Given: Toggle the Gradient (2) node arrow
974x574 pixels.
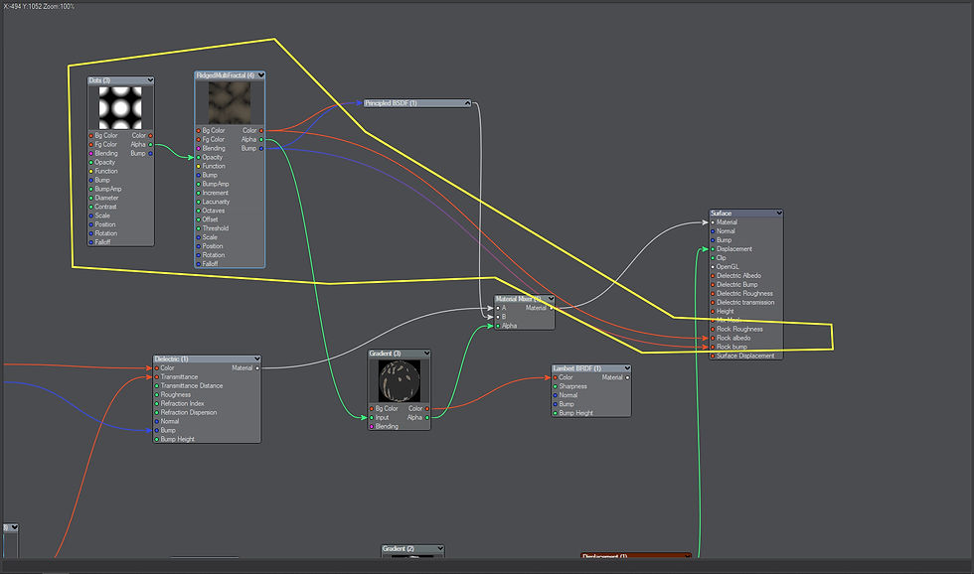Looking at the screenshot, I should [x=439, y=548].
